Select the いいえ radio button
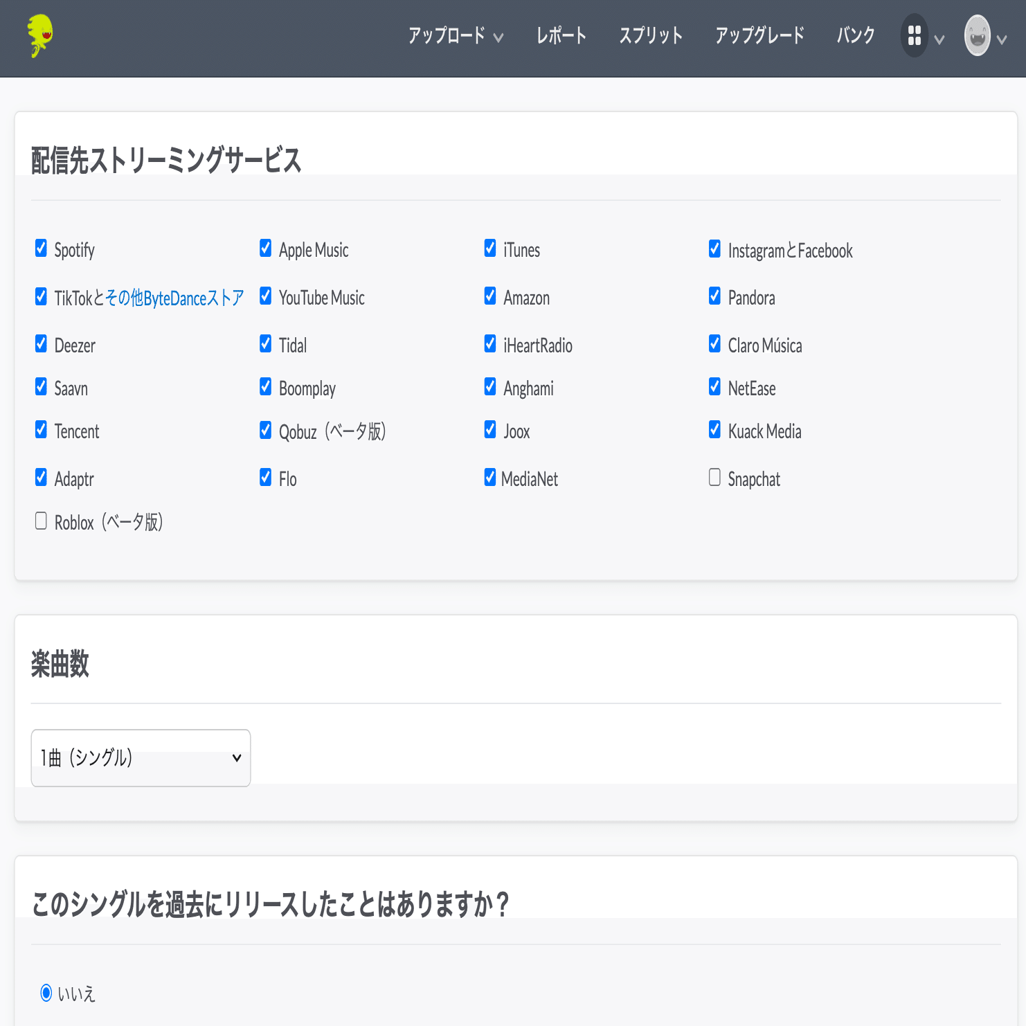 click(x=46, y=993)
